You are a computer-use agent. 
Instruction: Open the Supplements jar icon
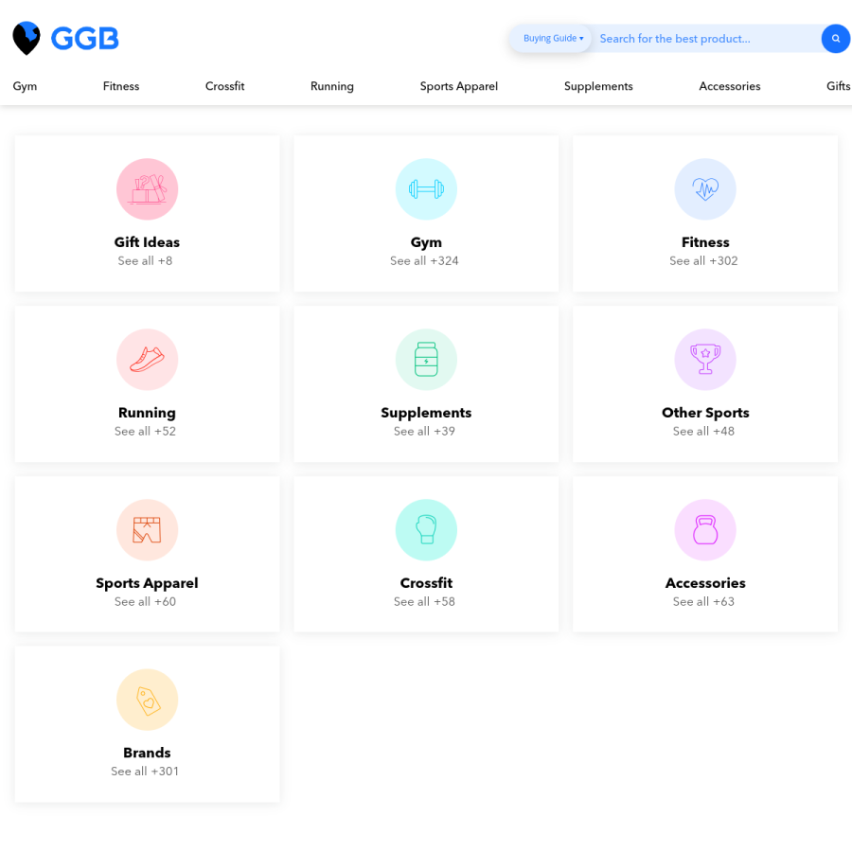coord(426,360)
